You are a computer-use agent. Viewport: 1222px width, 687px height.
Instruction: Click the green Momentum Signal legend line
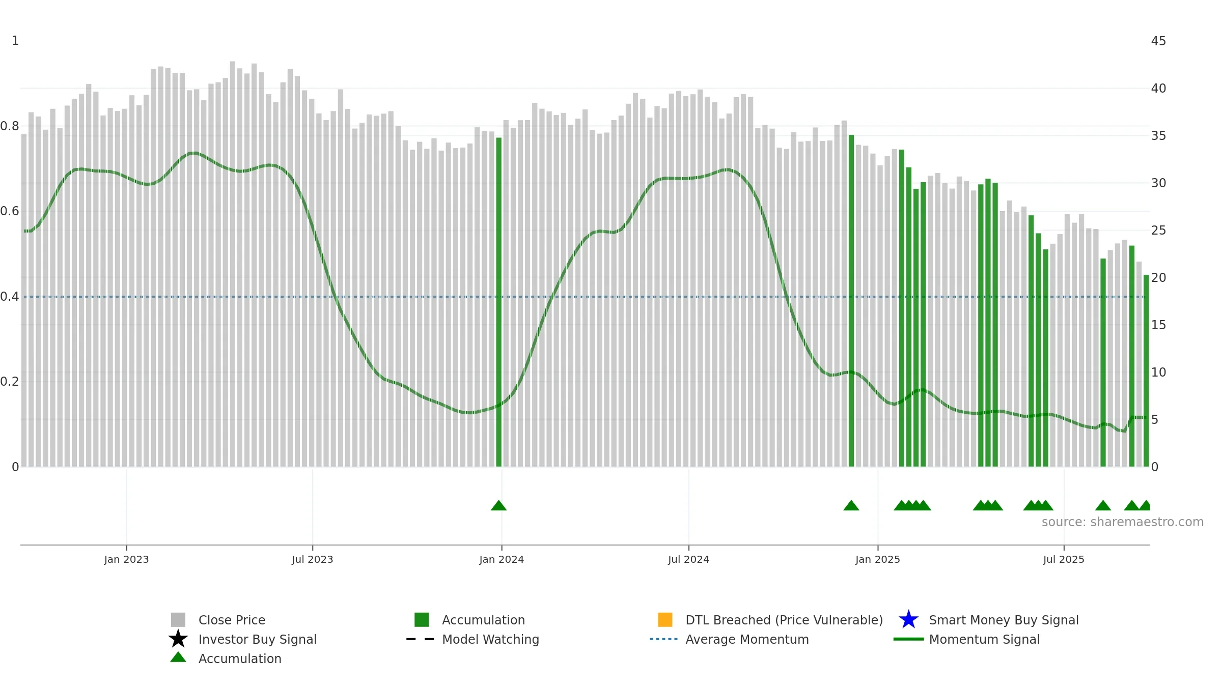coord(908,639)
